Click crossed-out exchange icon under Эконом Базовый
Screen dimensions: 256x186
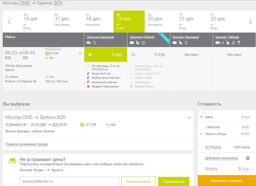click(x=94, y=43)
